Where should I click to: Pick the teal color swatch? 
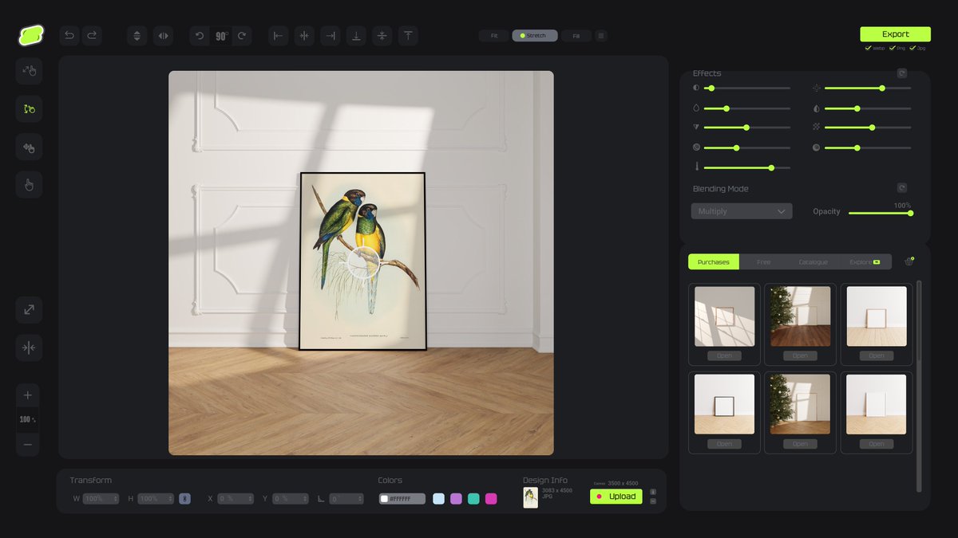473,498
